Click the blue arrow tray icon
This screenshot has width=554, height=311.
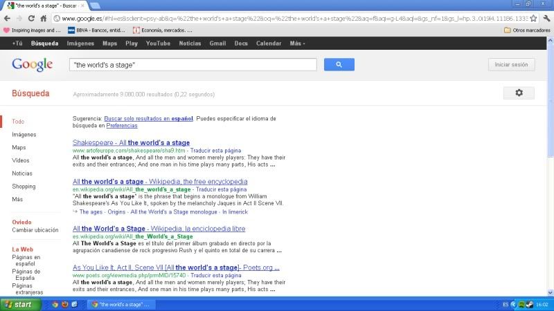(x=513, y=305)
